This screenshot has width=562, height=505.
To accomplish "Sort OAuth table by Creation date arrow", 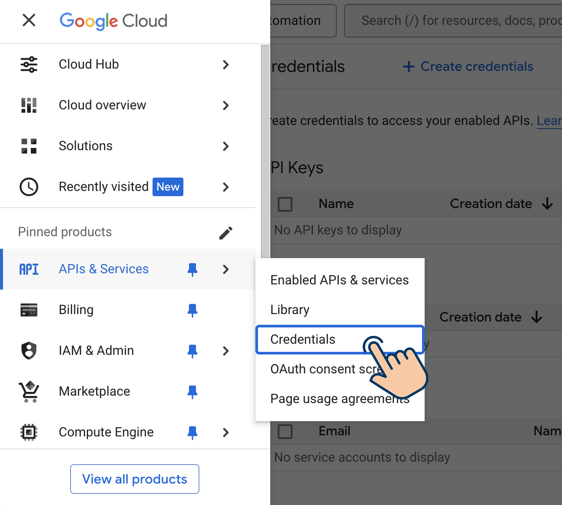I will [537, 317].
